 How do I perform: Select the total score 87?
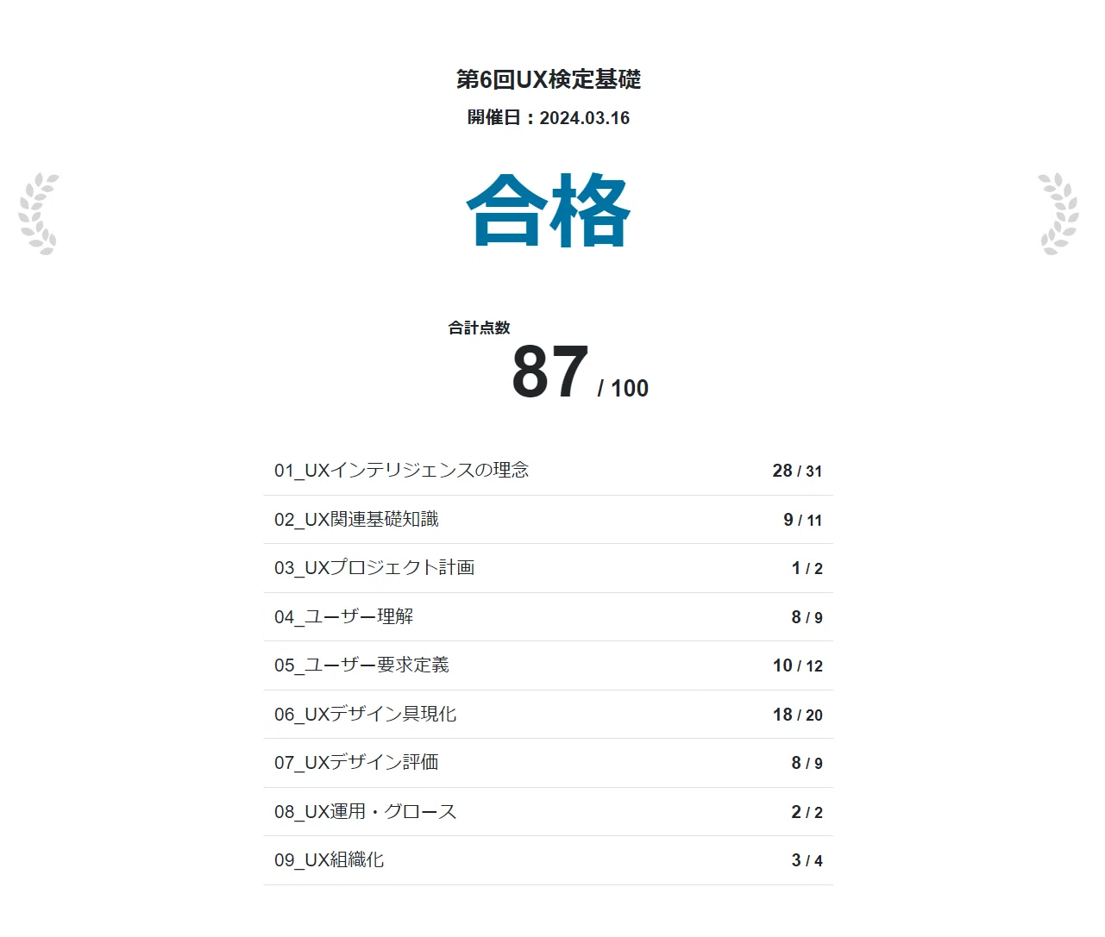click(550, 372)
